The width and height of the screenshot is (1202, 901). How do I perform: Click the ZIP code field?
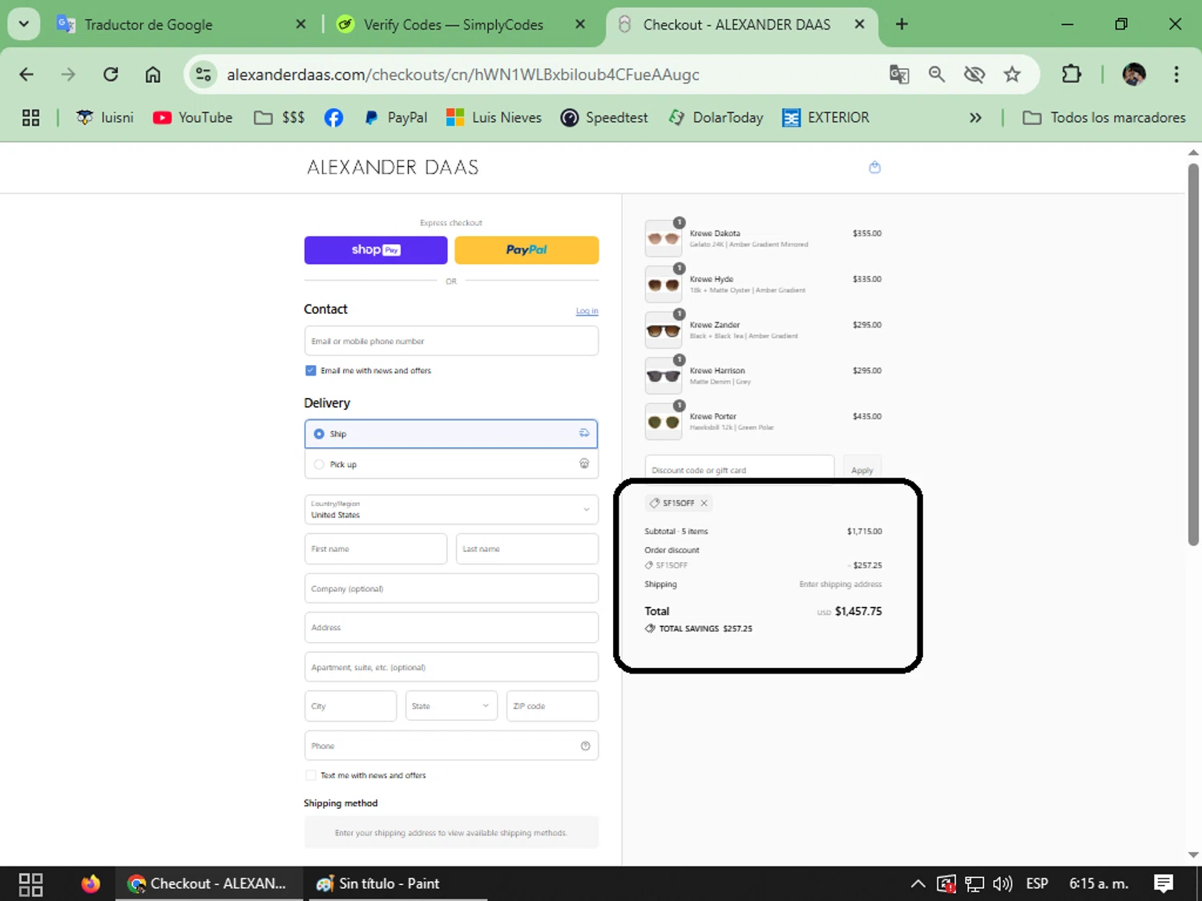552,706
